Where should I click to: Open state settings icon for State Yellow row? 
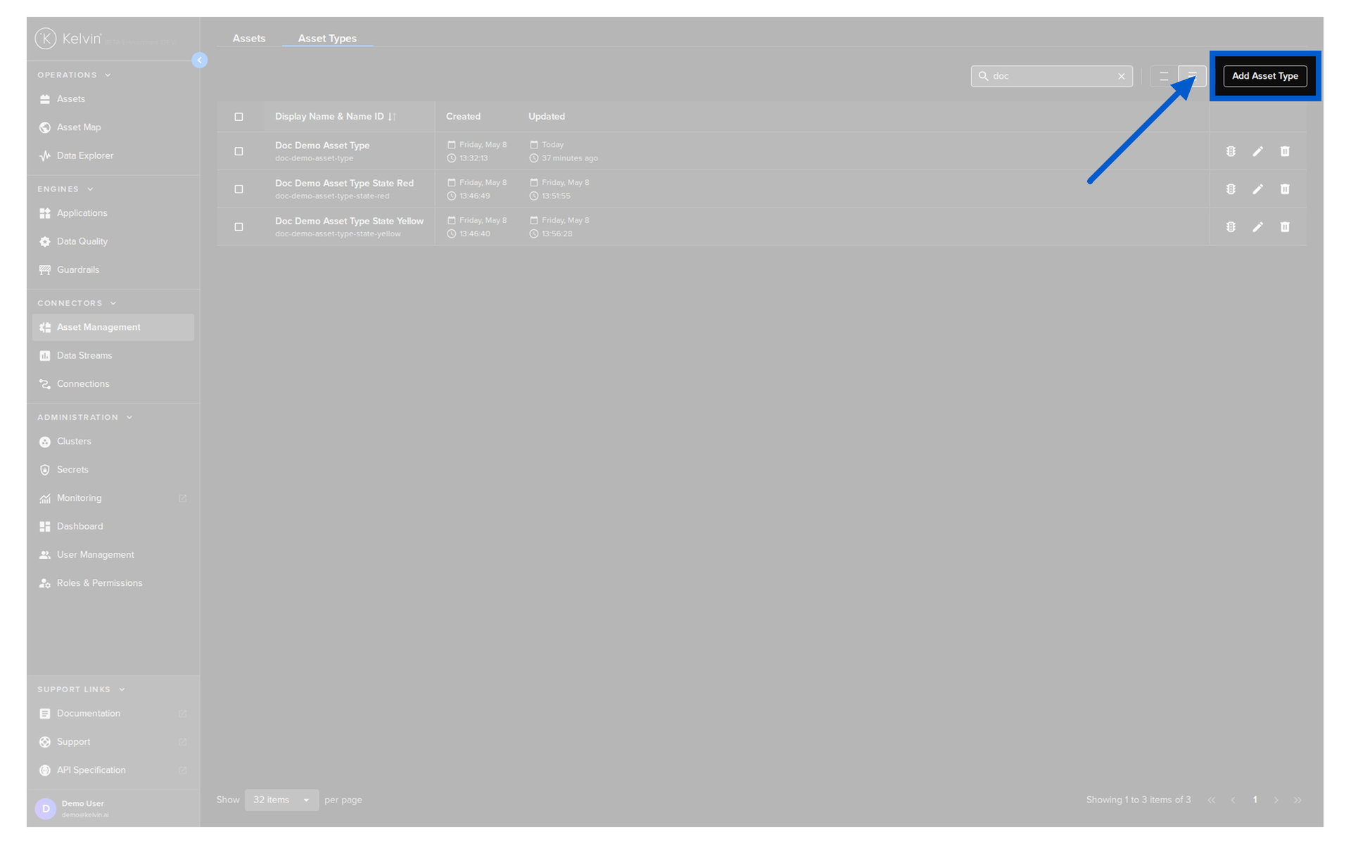point(1231,227)
